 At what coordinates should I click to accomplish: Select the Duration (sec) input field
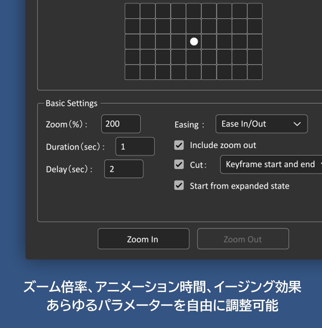pos(135,146)
